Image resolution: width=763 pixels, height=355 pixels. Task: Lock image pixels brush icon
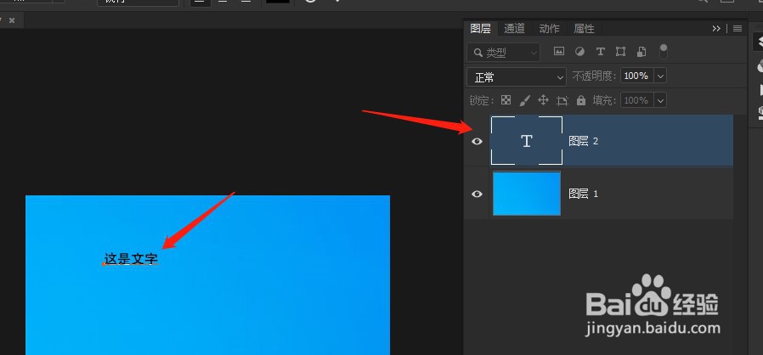pos(524,100)
